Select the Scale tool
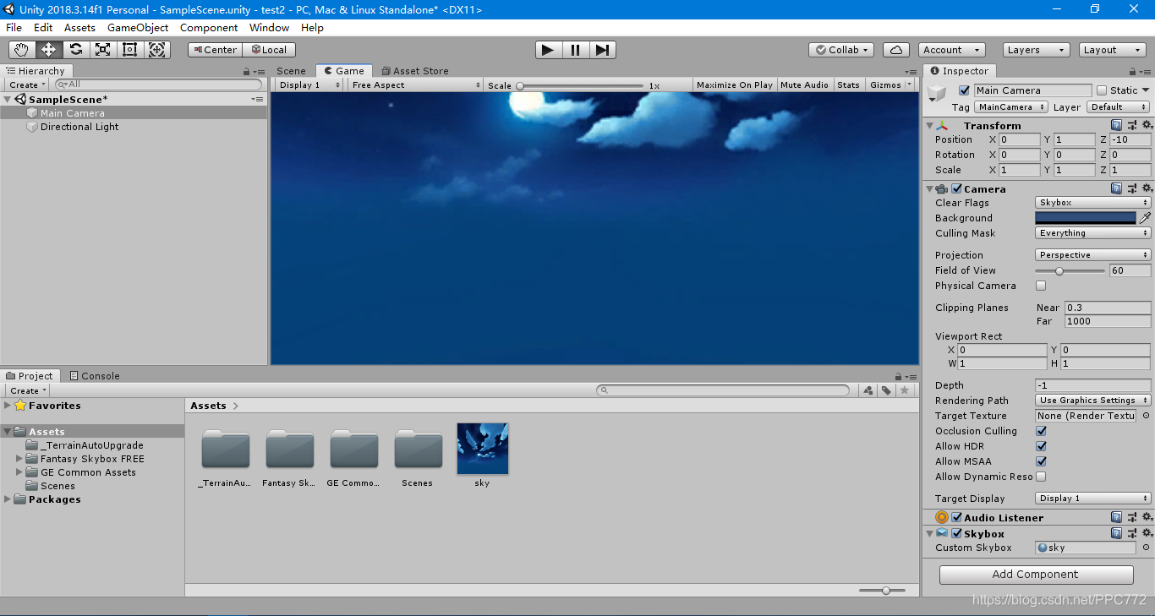This screenshot has width=1155, height=616. click(x=103, y=50)
